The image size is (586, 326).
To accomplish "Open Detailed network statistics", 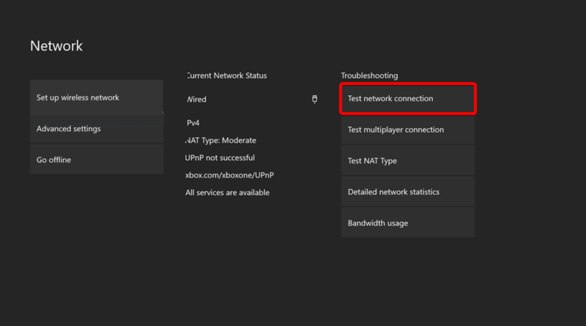I will (408, 192).
